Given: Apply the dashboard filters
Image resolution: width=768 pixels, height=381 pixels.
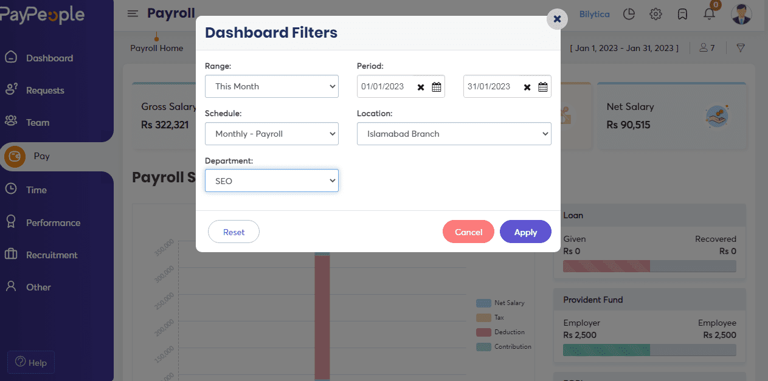Looking at the screenshot, I should coord(525,232).
